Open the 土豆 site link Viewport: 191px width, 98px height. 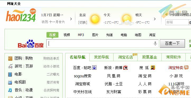[119, 84]
